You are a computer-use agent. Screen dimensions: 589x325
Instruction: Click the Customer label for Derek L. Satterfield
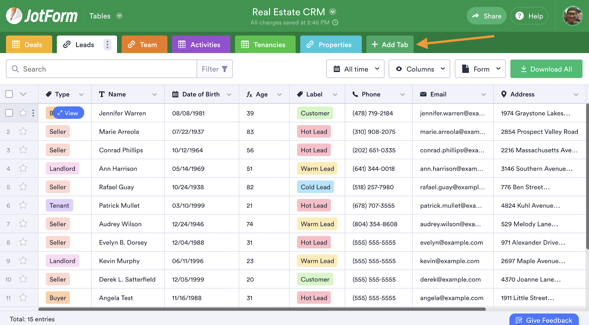[315, 279]
